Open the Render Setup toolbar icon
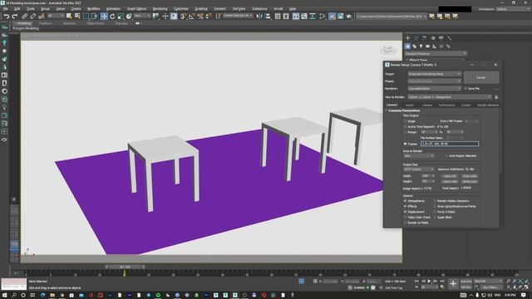532x299 pixels. 332,17
